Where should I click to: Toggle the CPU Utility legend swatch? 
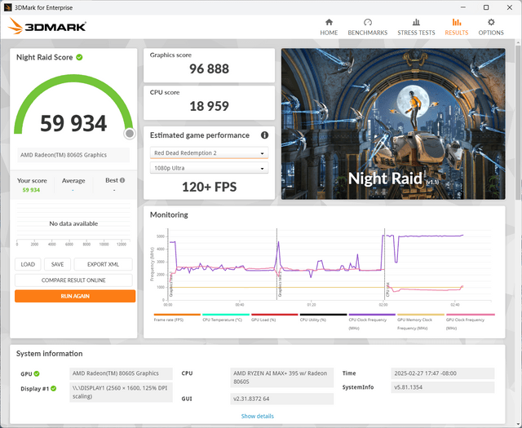323,315
